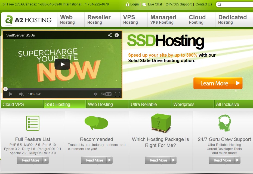The height and width of the screenshot is (174, 253).
Task: Play the video using center play button
Action: click(x=62, y=64)
